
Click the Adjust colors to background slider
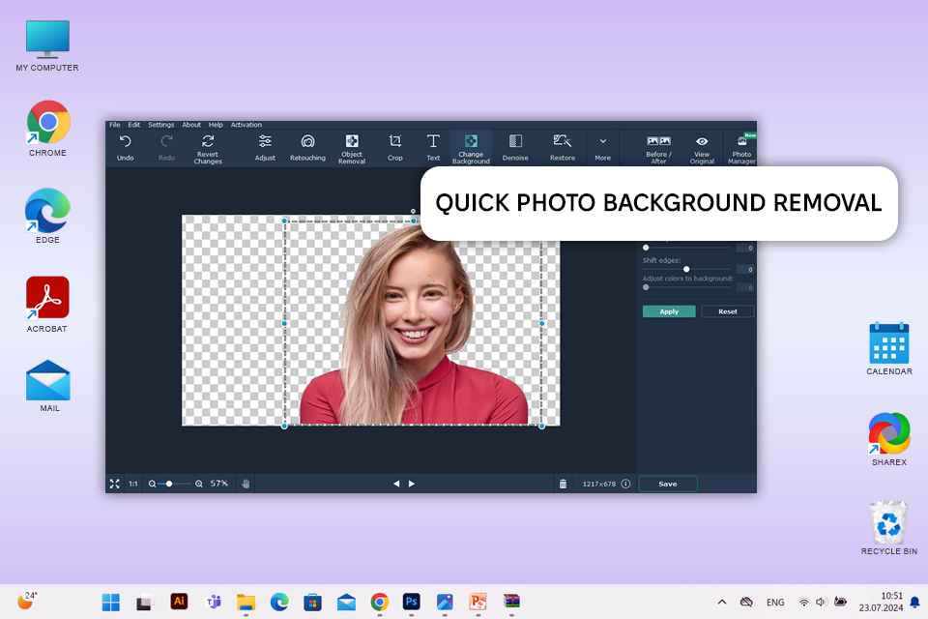tap(686, 287)
